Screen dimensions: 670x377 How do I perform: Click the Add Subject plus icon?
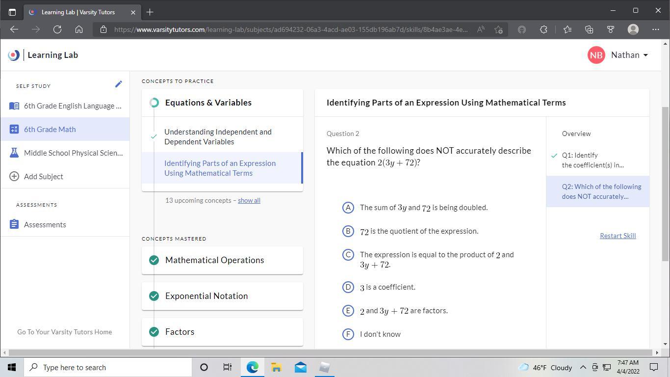(14, 176)
